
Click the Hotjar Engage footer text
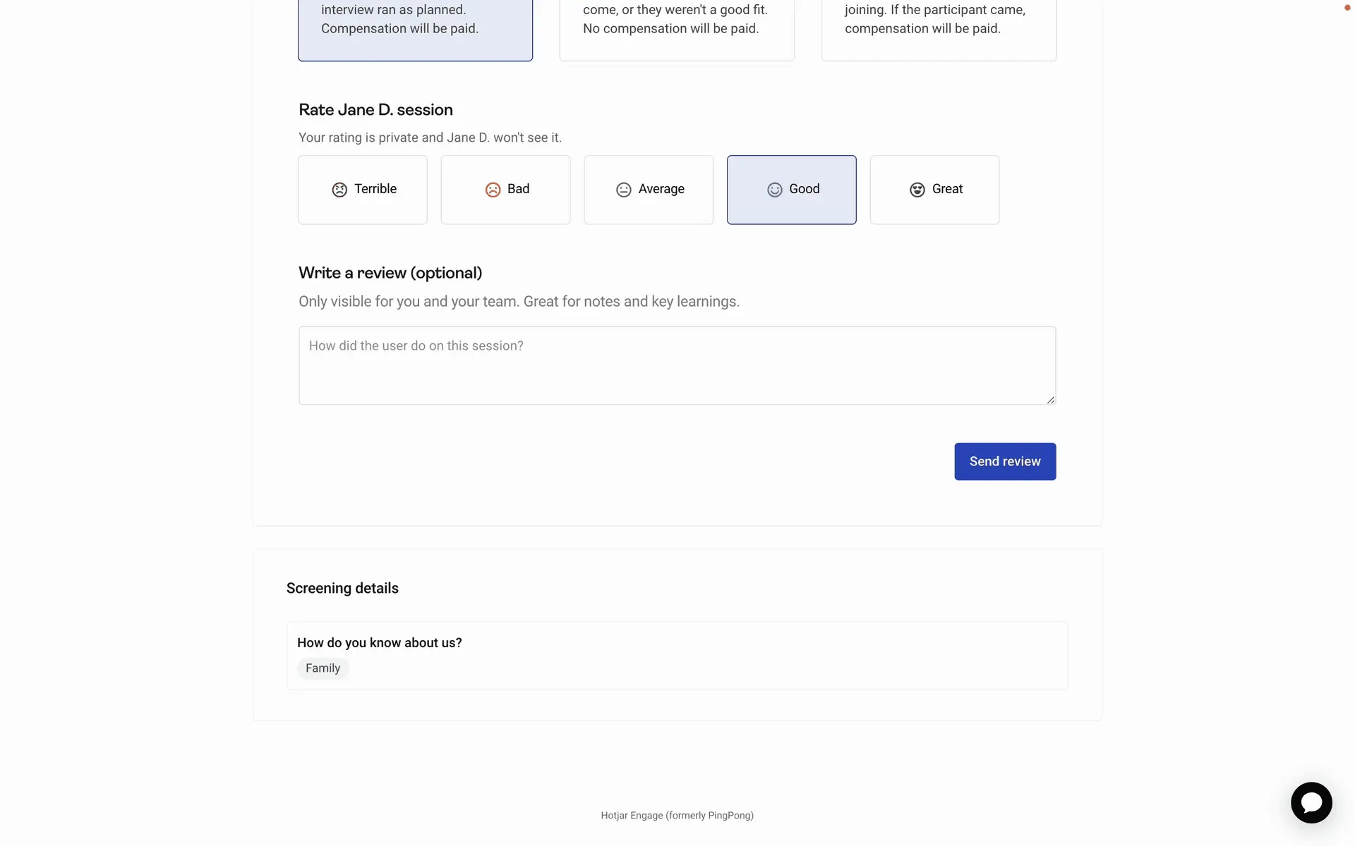[x=677, y=816]
